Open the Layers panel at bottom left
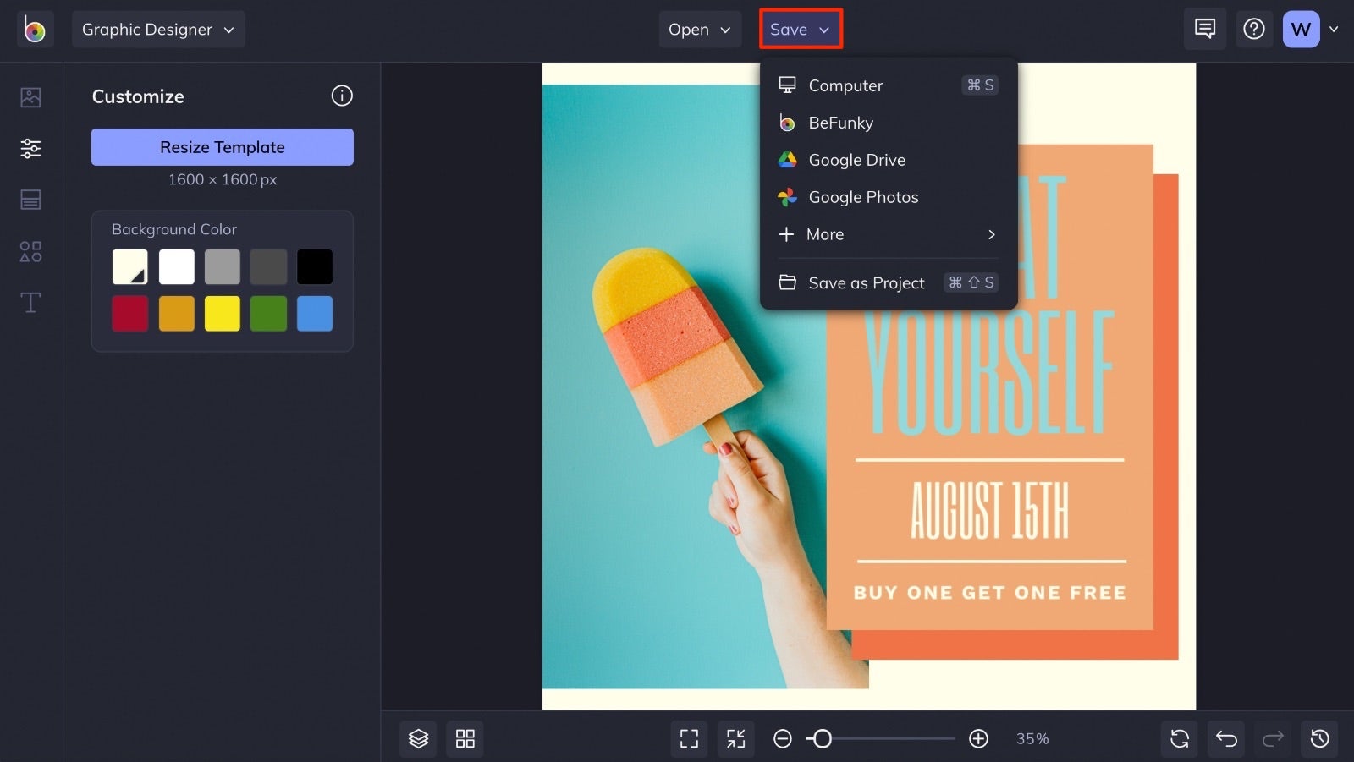The height and width of the screenshot is (762, 1354). [x=418, y=738]
